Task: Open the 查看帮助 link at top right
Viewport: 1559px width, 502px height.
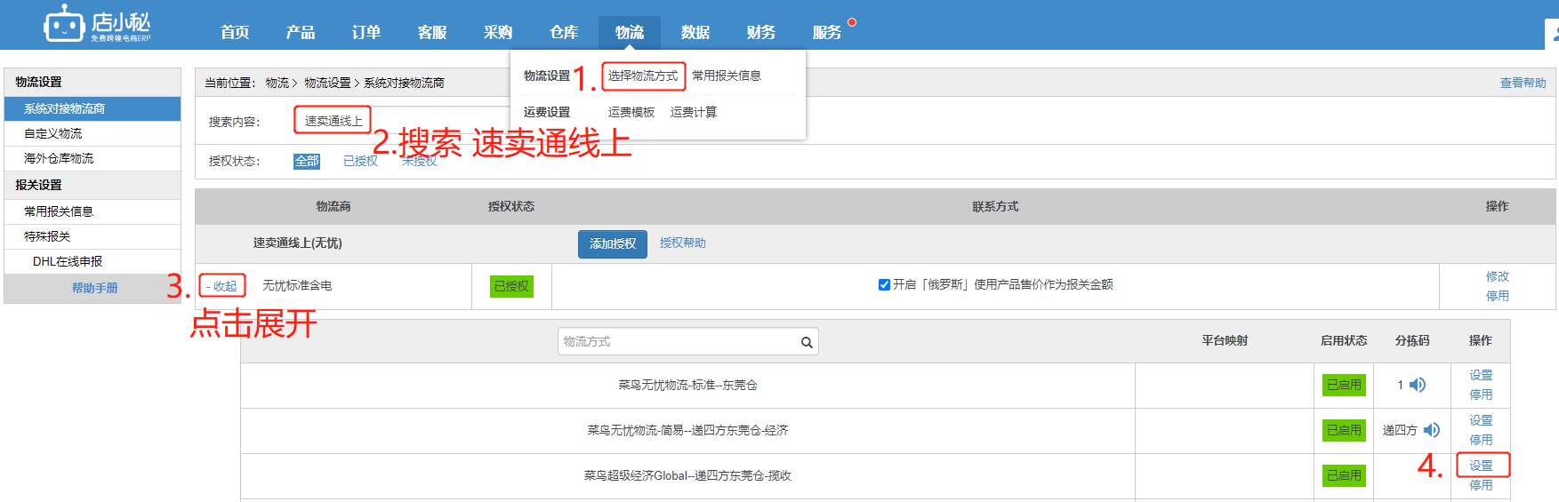Action: click(x=1523, y=83)
